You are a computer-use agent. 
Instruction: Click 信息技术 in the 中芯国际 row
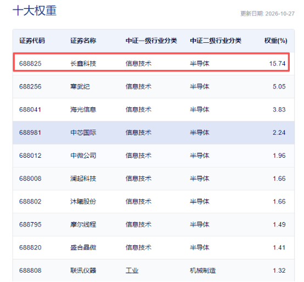coord(138,132)
